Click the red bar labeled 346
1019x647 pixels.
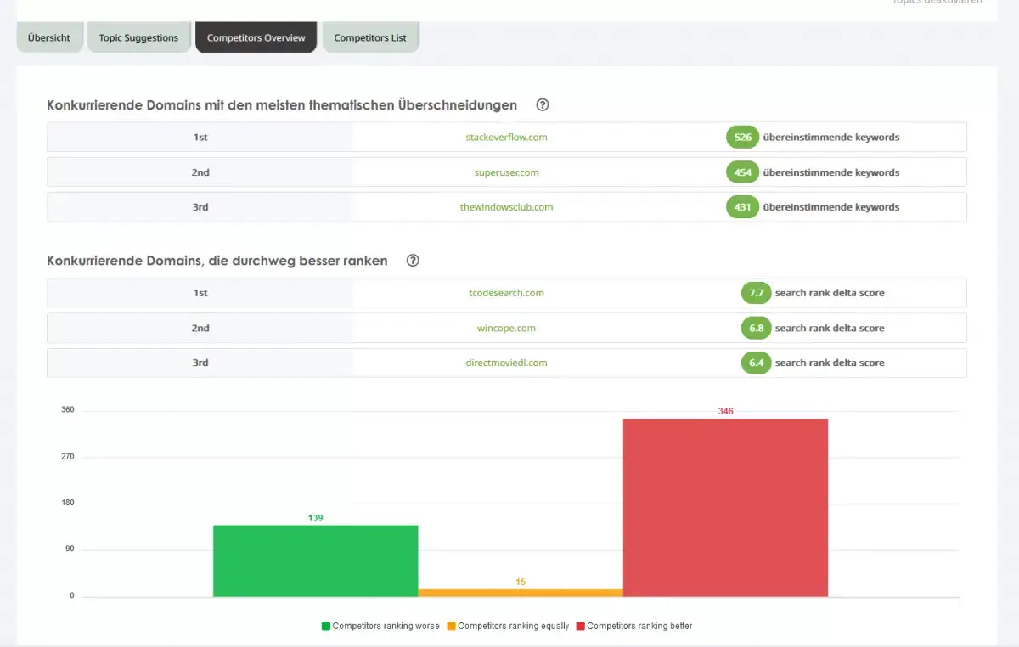[x=725, y=507]
